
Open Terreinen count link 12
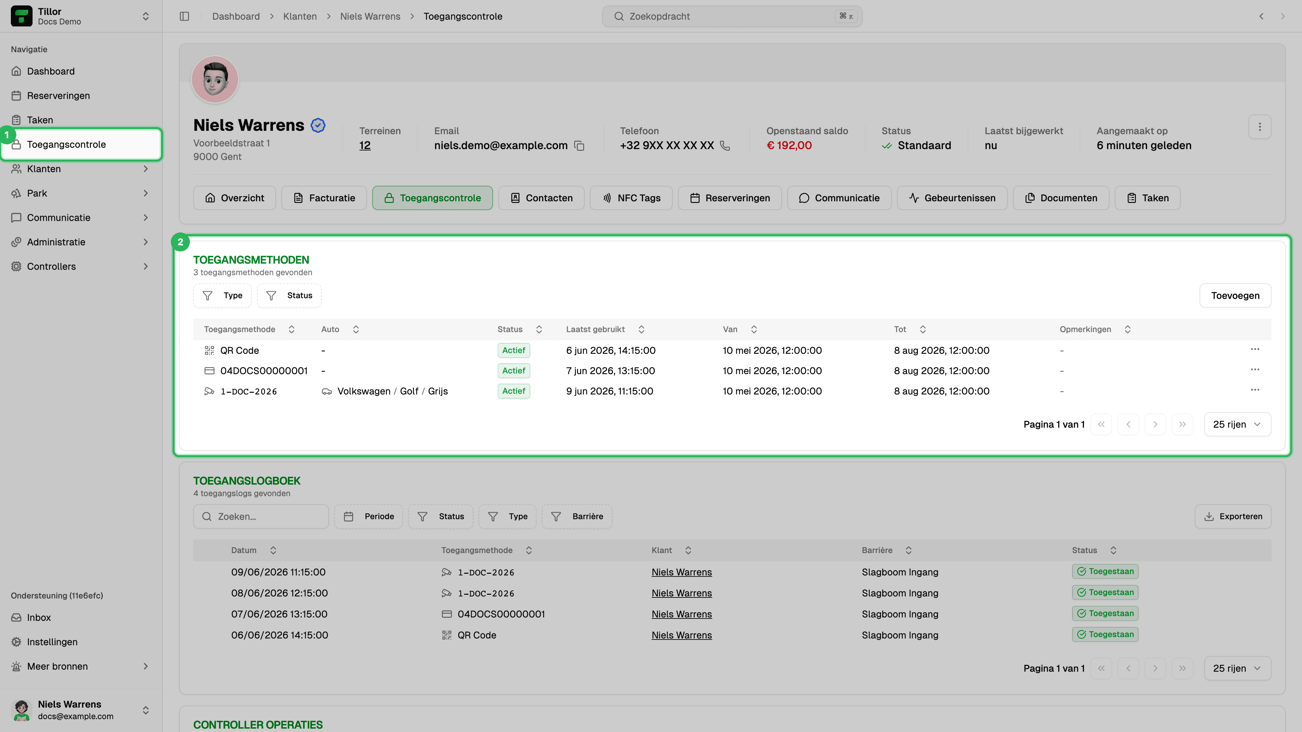tap(365, 145)
